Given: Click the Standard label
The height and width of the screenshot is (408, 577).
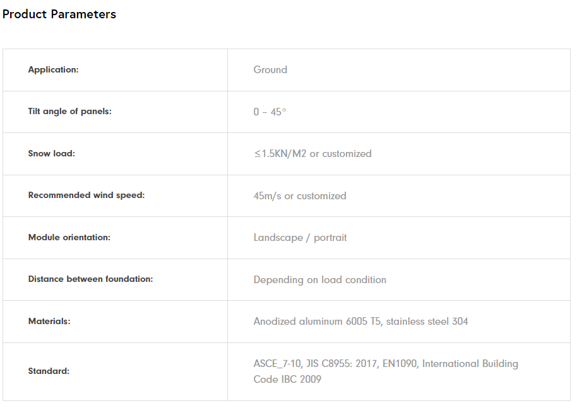Looking at the screenshot, I should (49, 371).
